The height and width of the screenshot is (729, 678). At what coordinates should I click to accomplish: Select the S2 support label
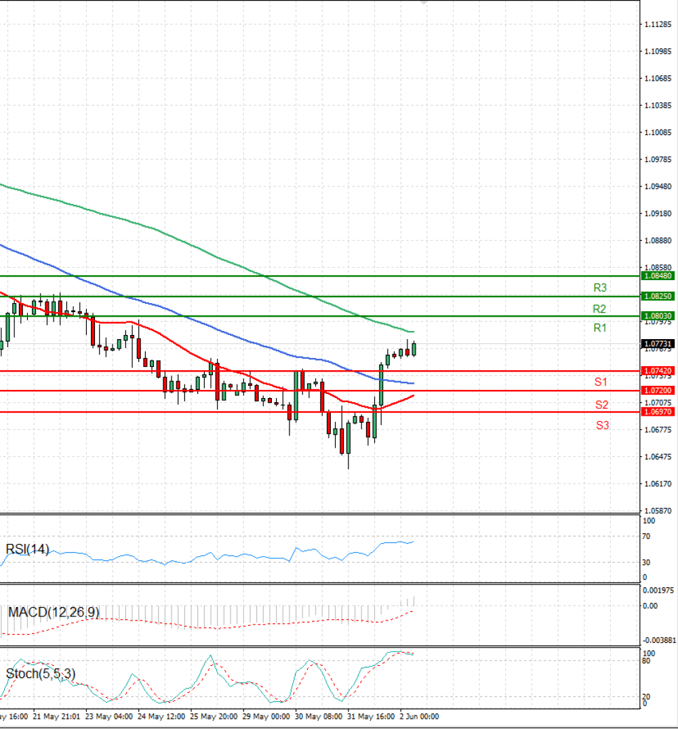click(602, 404)
